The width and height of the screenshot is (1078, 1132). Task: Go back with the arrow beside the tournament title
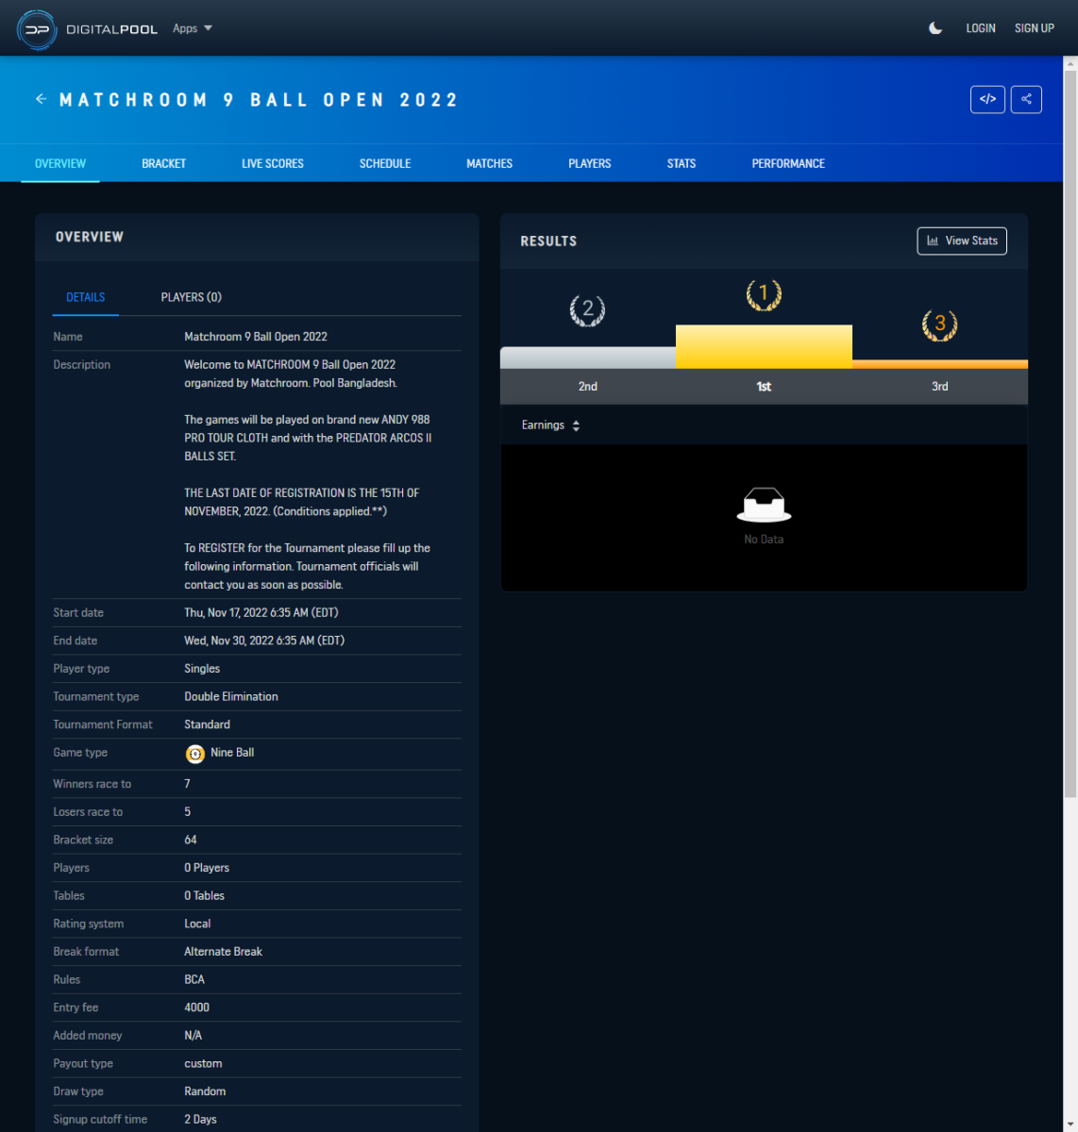[41, 99]
